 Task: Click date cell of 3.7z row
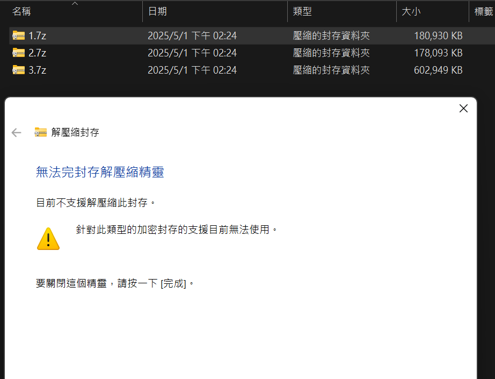click(192, 70)
